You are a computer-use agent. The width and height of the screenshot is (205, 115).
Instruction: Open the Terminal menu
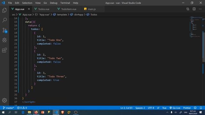click(x=65, y=3)
